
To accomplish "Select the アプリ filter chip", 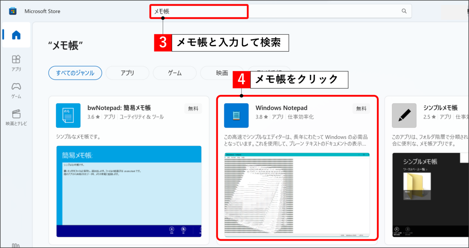I will tap(127, 73).
